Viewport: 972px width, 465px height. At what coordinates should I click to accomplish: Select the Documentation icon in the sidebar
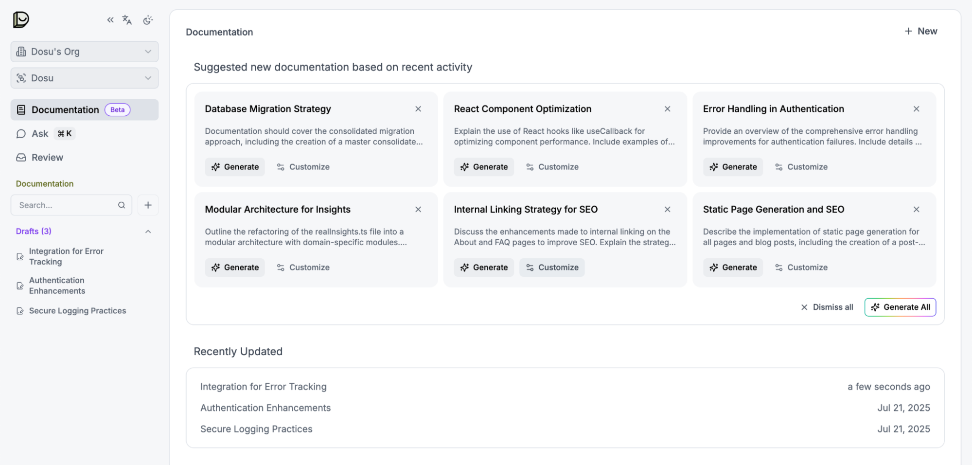pos(21,109)
